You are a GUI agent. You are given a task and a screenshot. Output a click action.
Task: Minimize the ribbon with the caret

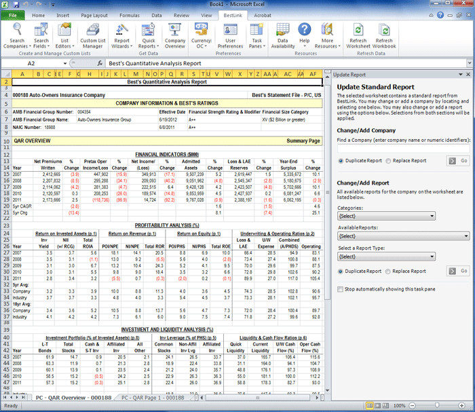pos(431,15)
